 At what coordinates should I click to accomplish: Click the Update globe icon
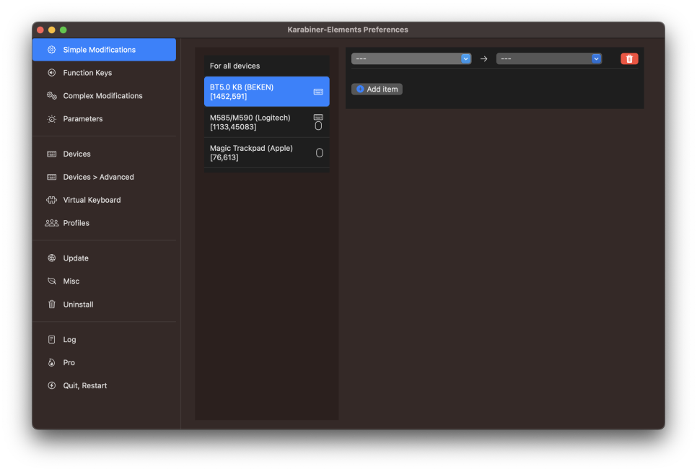(x=51, y=258)
